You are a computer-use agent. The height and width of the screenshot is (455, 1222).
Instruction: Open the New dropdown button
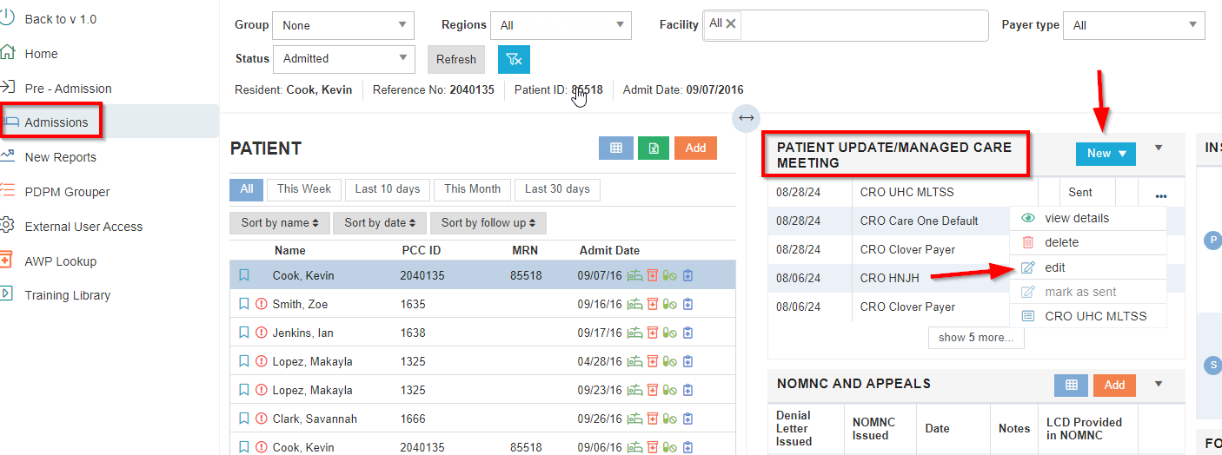1106,154
